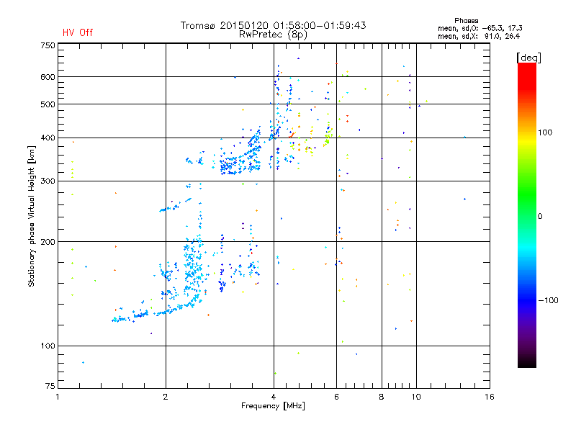This screenshot has height=432, width=576.
Task: Click the y-axis '600' tick label
Action: (x=48, y=77)
